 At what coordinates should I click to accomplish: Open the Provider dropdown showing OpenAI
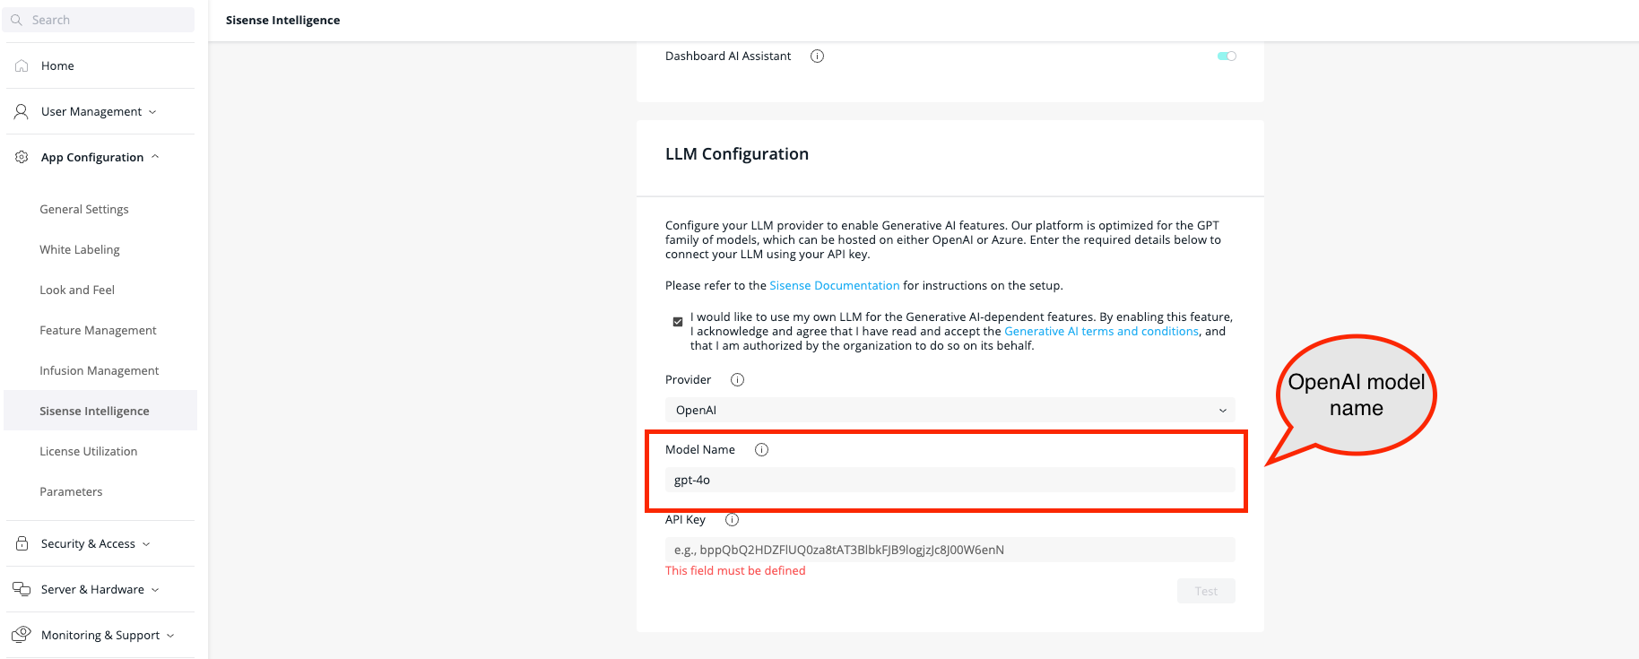950,410
